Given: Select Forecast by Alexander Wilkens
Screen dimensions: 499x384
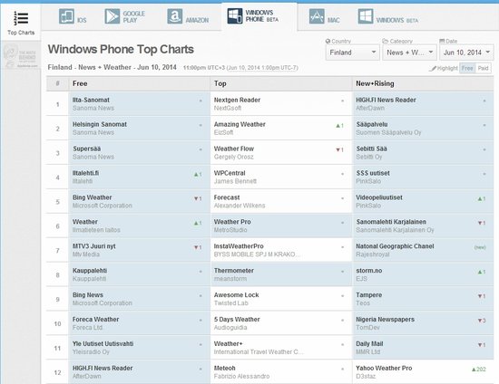Looking at the screenshot, I should [227, 197].
